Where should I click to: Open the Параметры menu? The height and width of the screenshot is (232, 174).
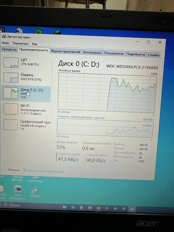point(20,43)
